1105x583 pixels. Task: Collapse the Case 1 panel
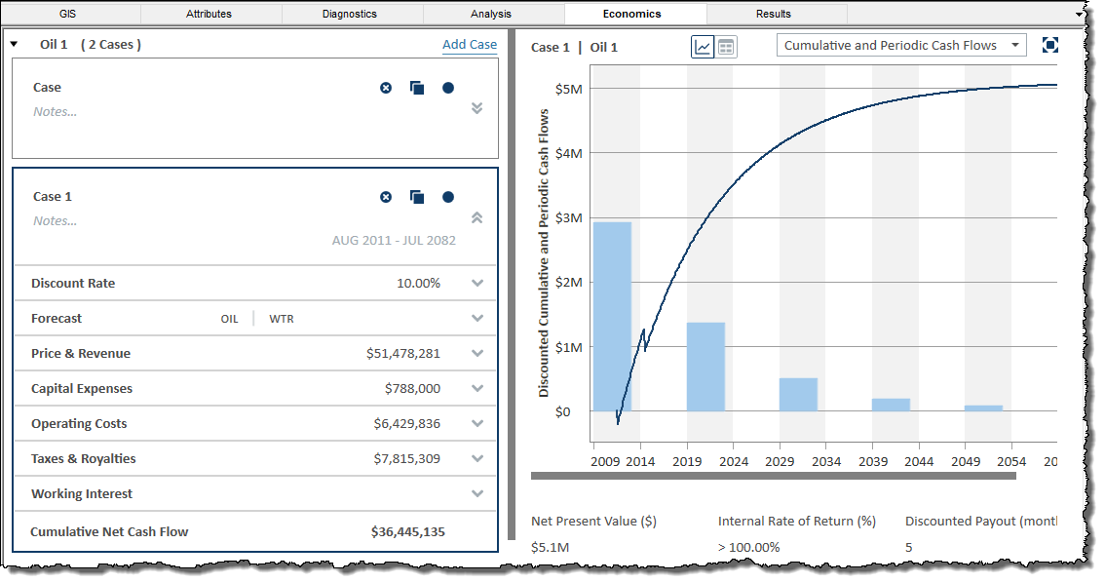click(476, 218)
